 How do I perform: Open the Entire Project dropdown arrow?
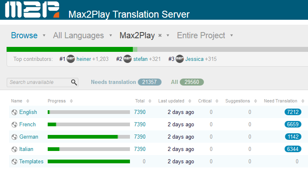[232, 35]
